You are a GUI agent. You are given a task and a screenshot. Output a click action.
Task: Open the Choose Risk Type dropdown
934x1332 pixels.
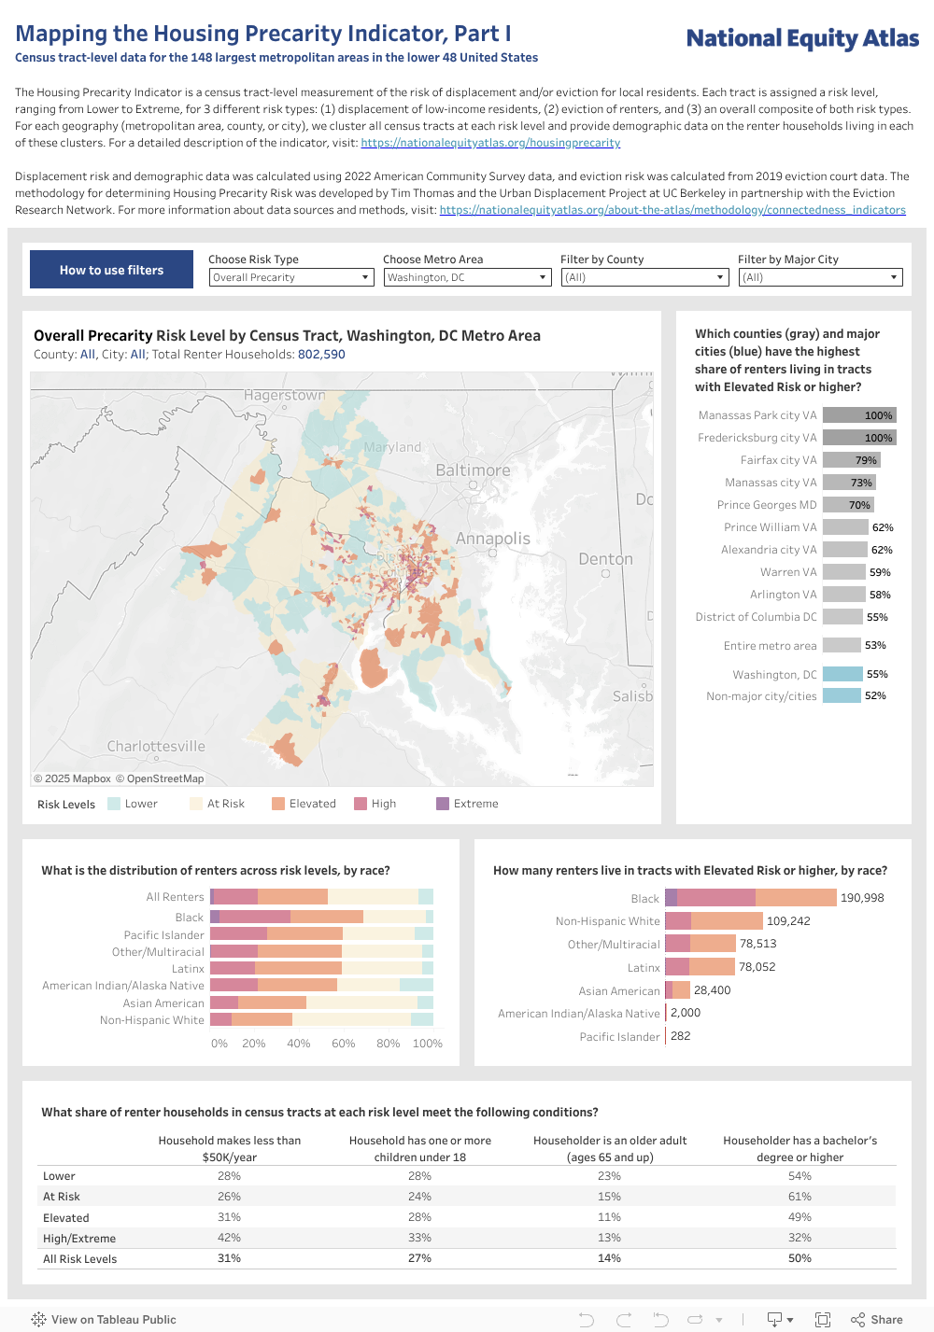(x=291, y=277)
